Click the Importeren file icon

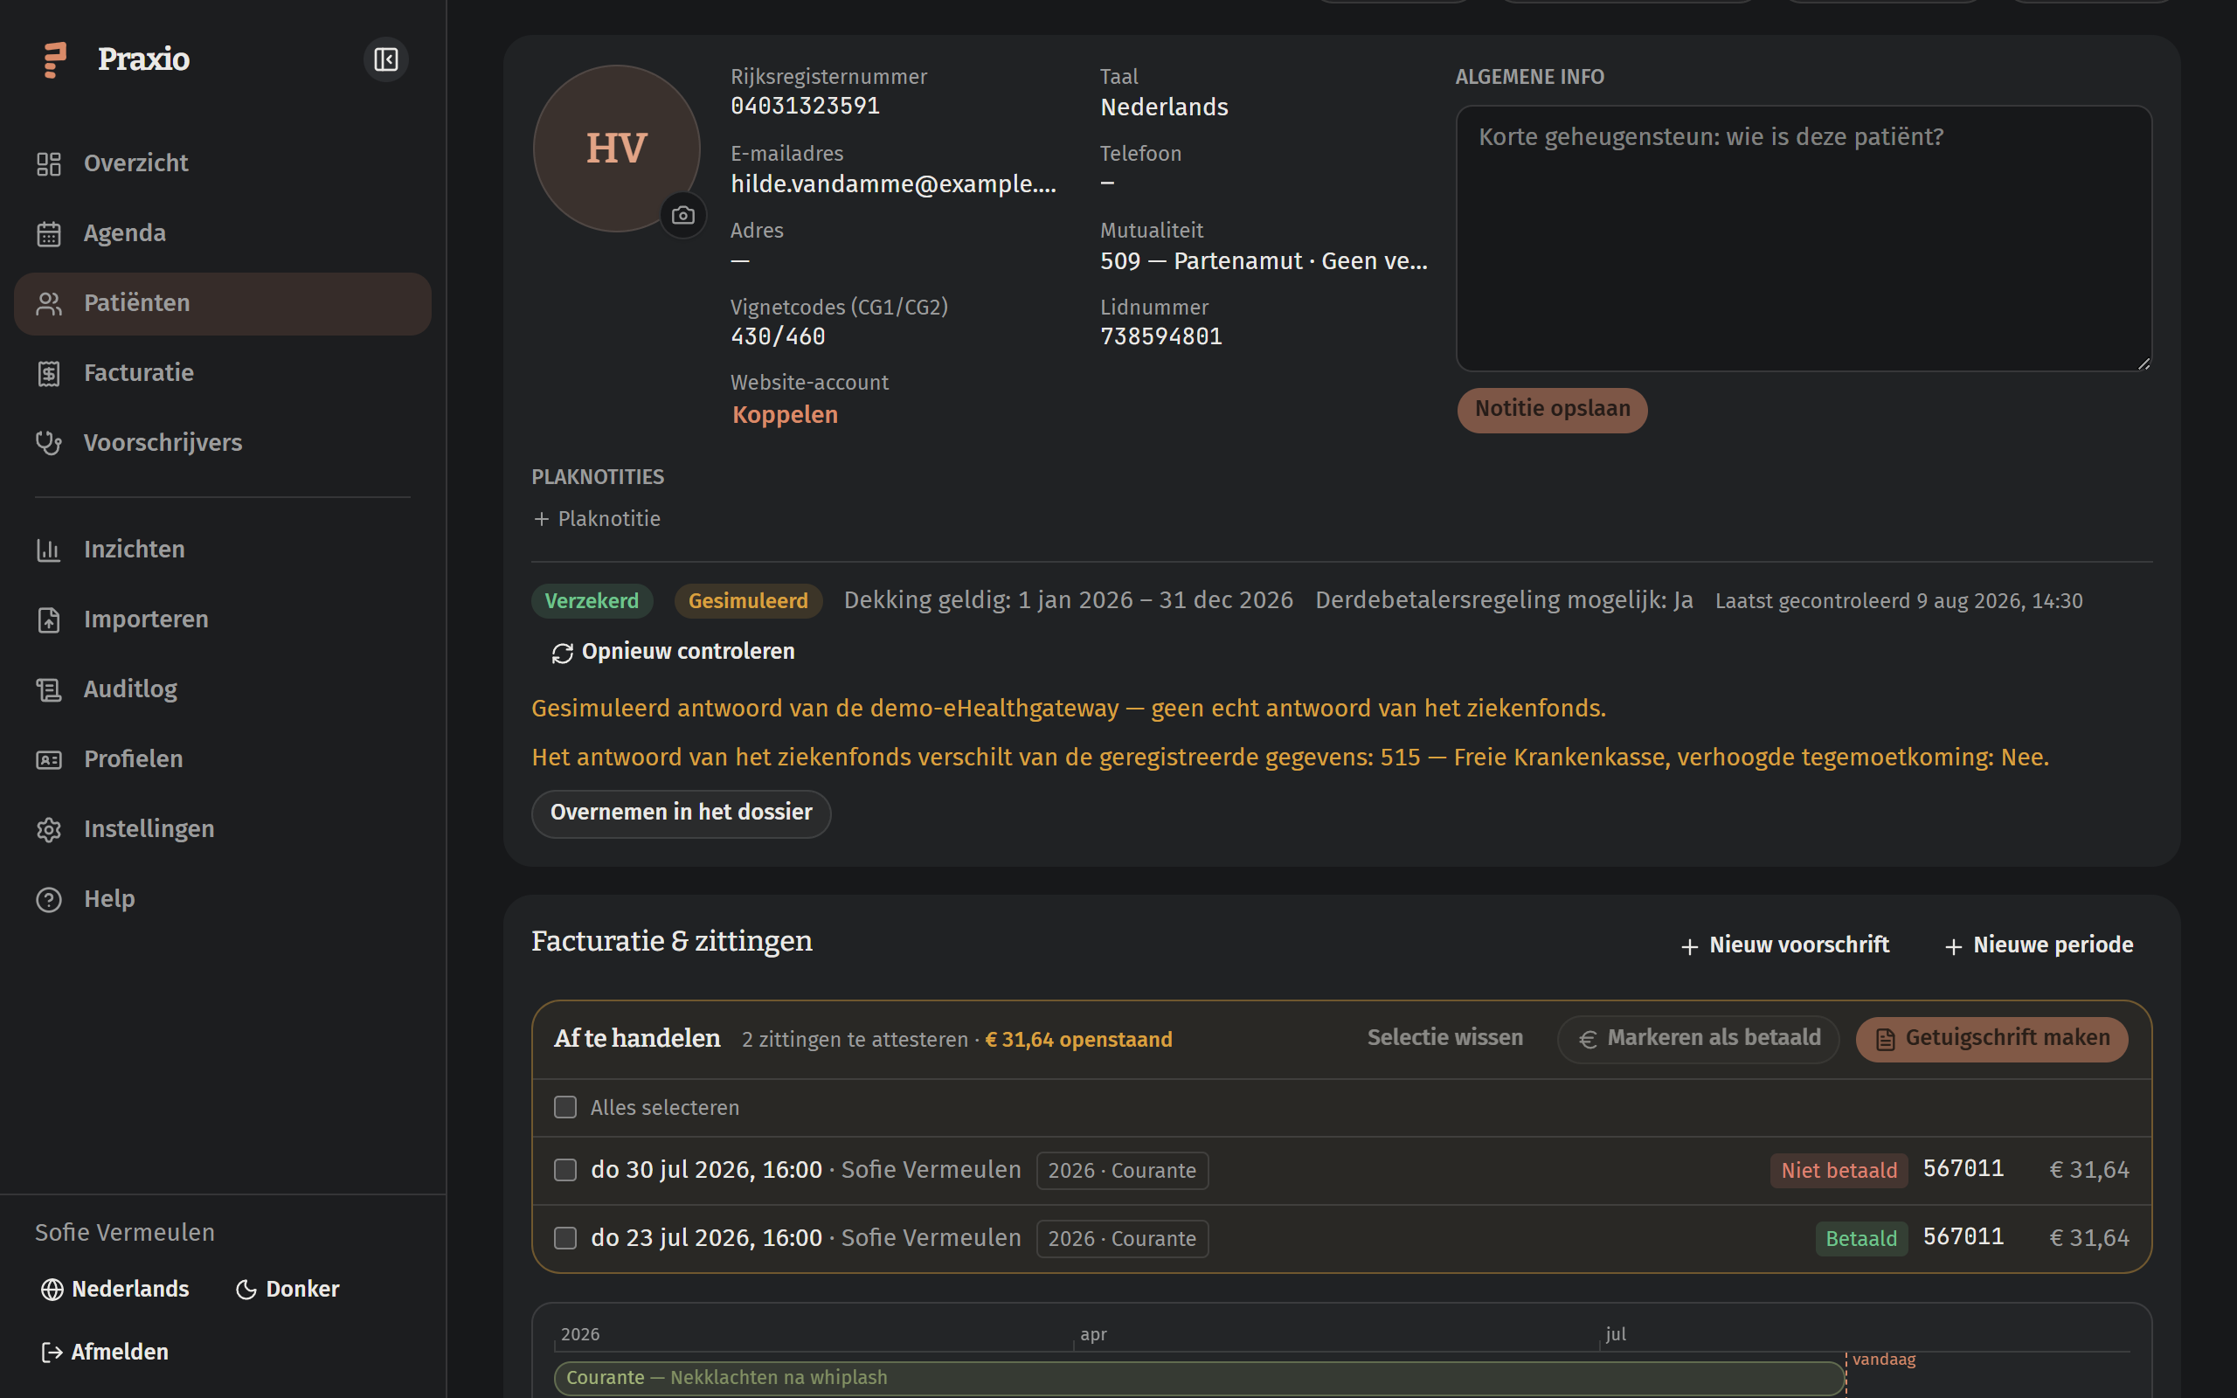click(49, 619)
